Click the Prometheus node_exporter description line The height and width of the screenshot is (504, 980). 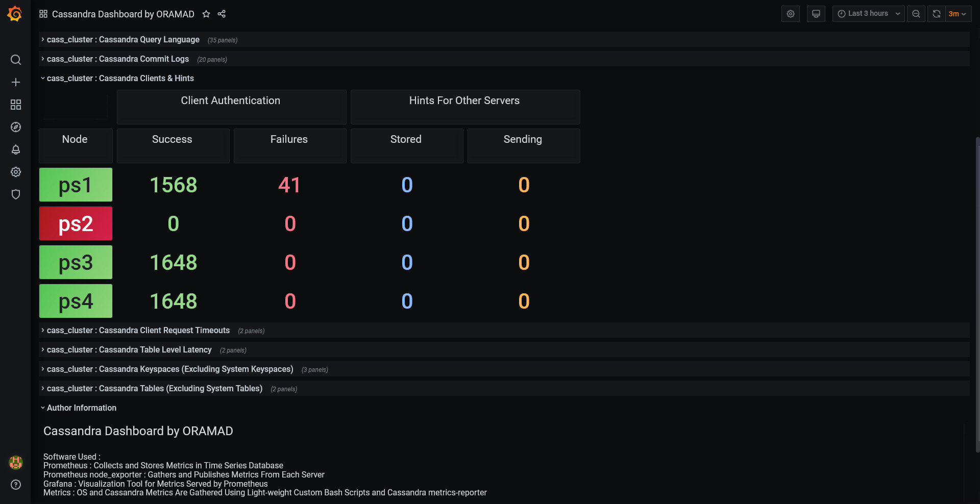184,474
